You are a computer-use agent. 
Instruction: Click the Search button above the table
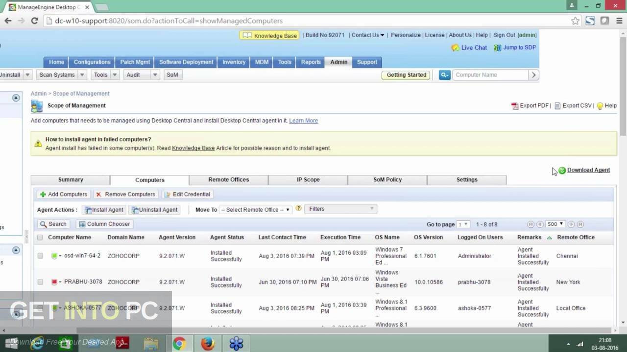(53, 224)
